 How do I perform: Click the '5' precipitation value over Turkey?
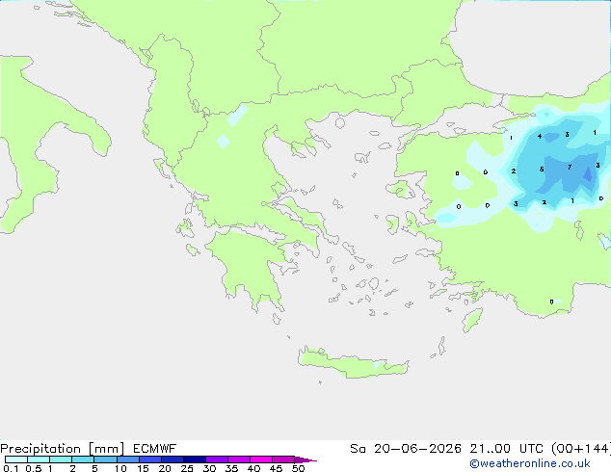[x=542, y=169]
